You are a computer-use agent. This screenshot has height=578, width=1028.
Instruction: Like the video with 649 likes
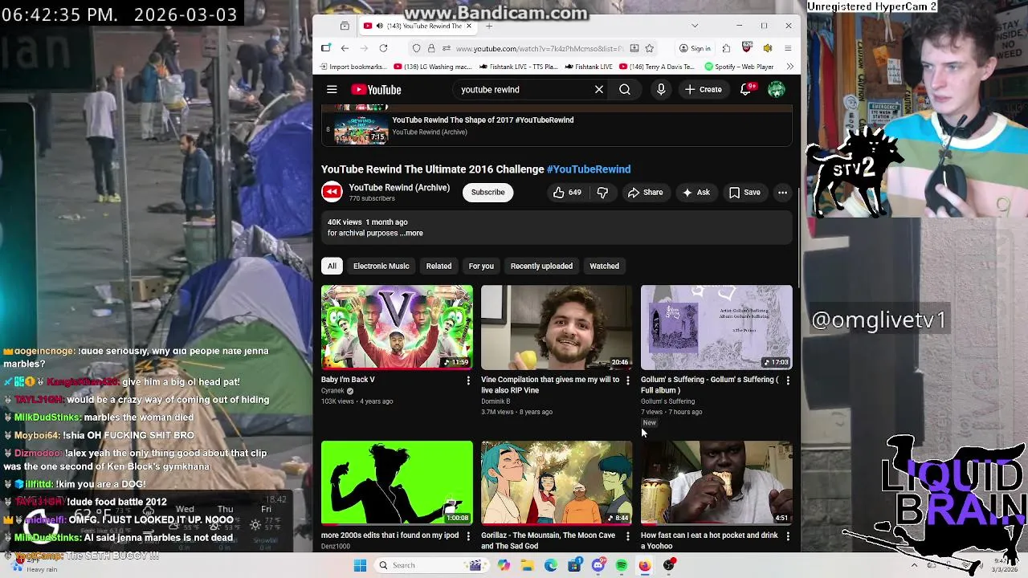(x=567, y=193)
